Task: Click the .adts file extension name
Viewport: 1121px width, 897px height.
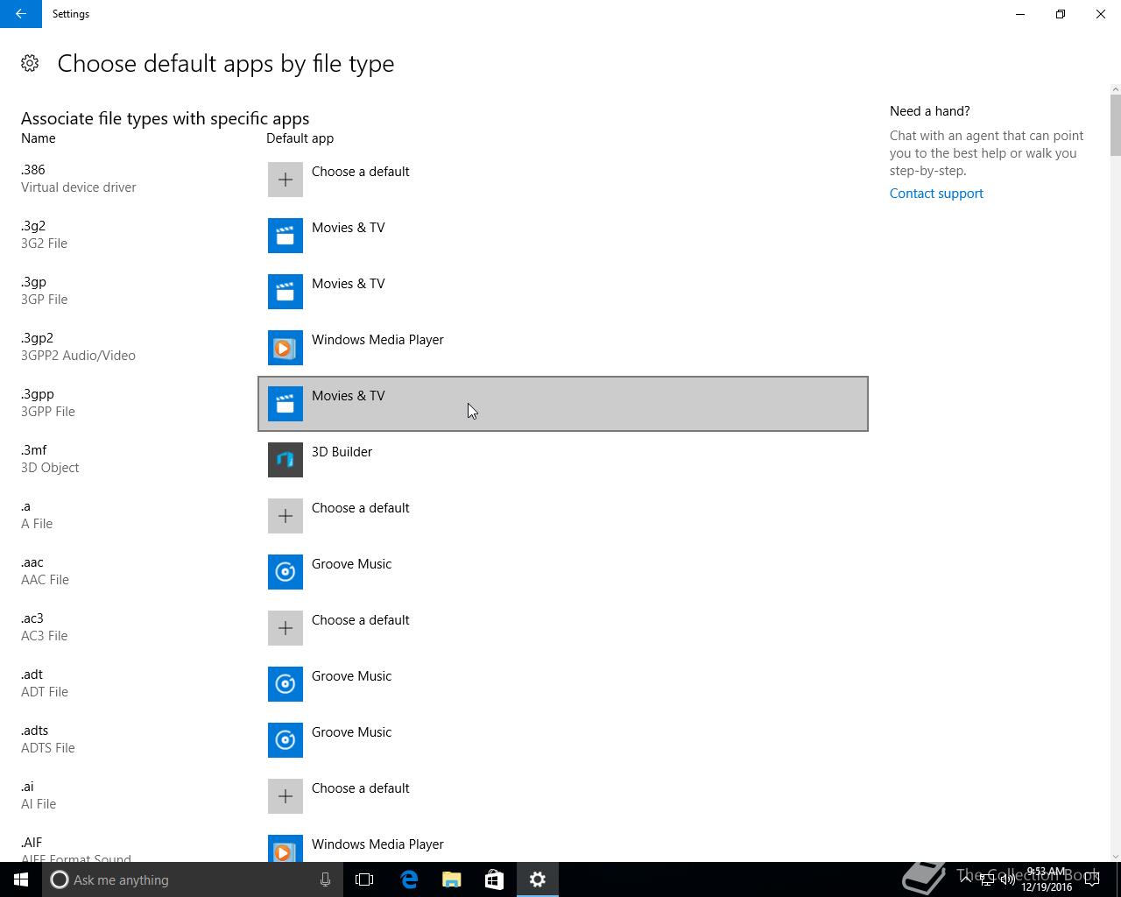Action: [35, 731]
